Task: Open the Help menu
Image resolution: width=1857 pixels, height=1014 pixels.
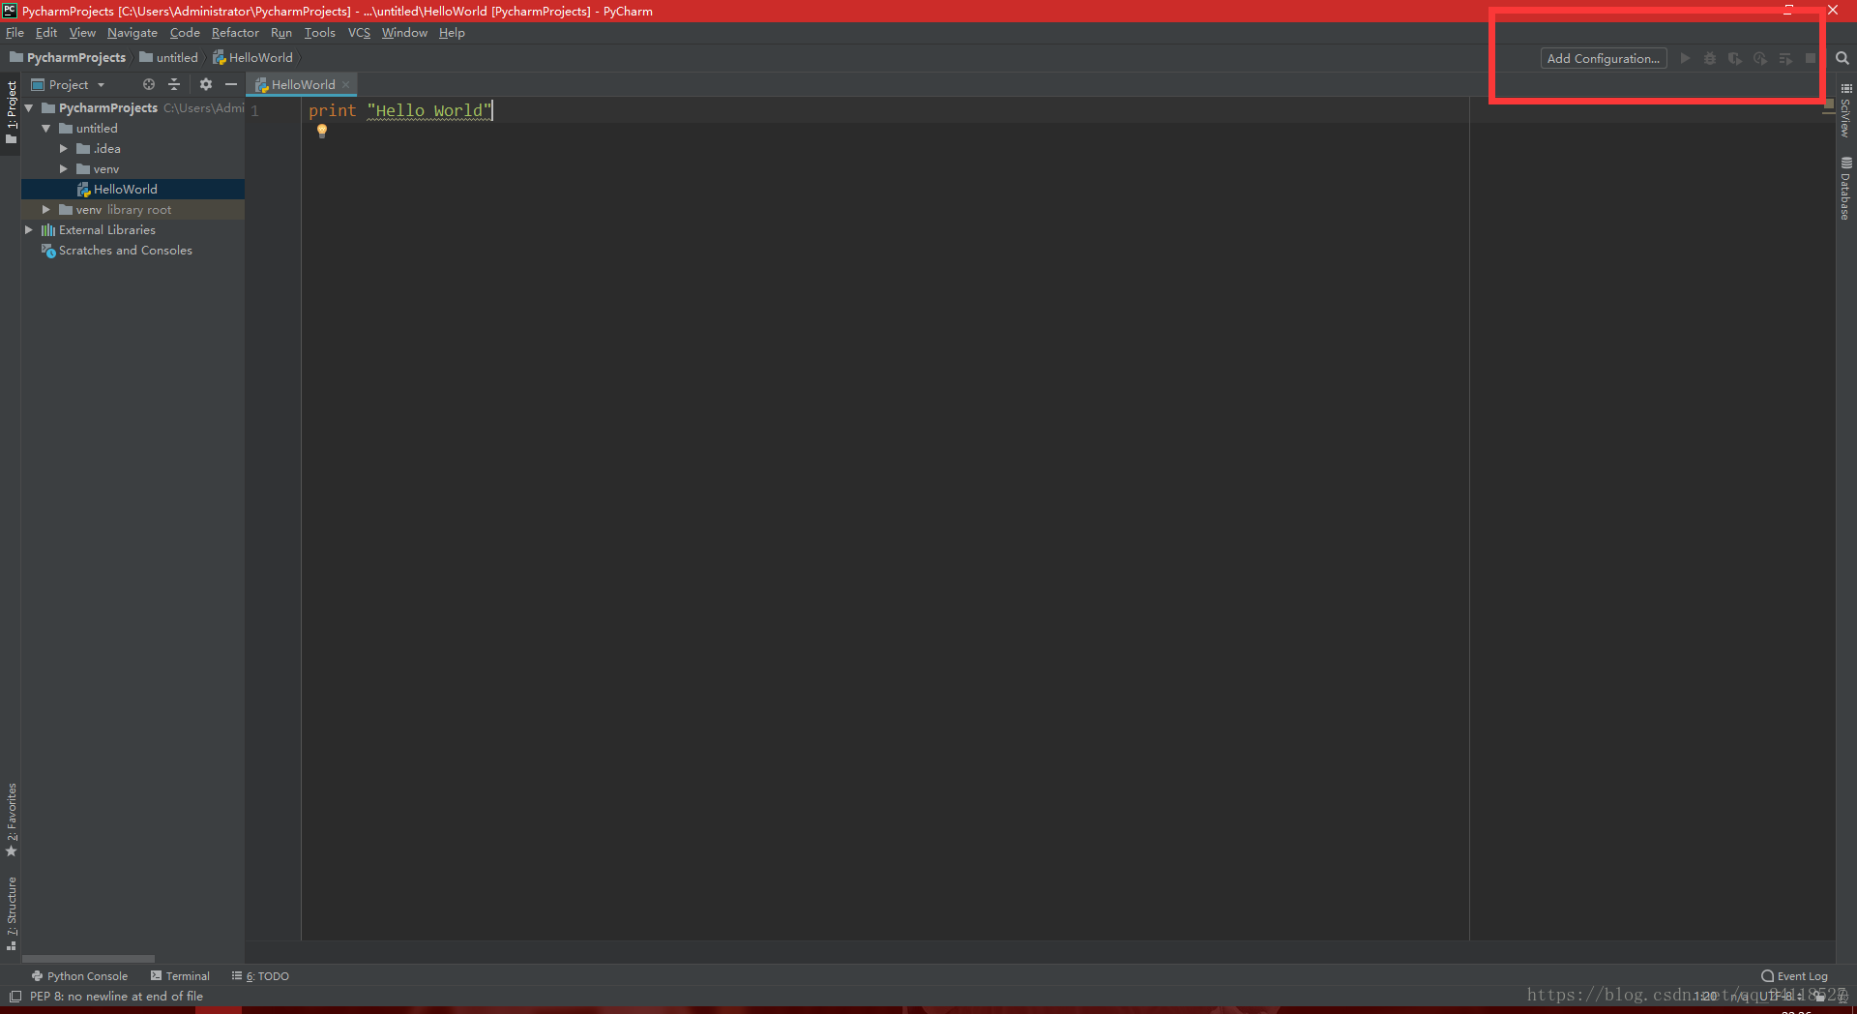Action: [452, 33]
